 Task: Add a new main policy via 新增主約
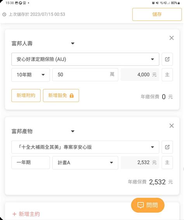pos(26,214)
